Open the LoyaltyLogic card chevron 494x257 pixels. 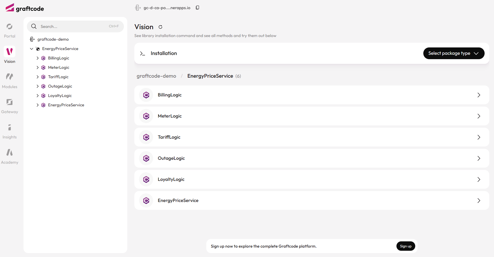(x=479, y=179)
